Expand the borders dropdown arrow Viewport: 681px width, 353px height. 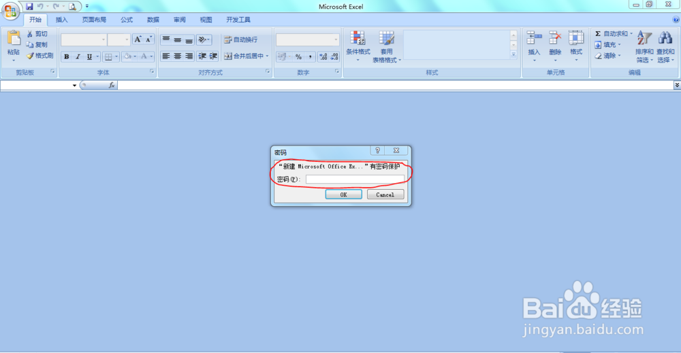(x=116, y=56)
